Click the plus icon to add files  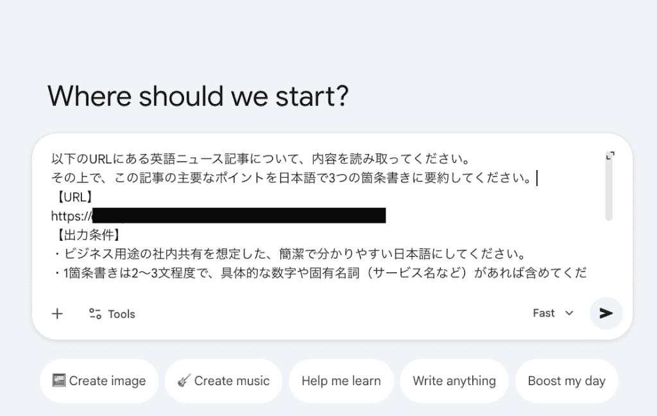(57, 314)
